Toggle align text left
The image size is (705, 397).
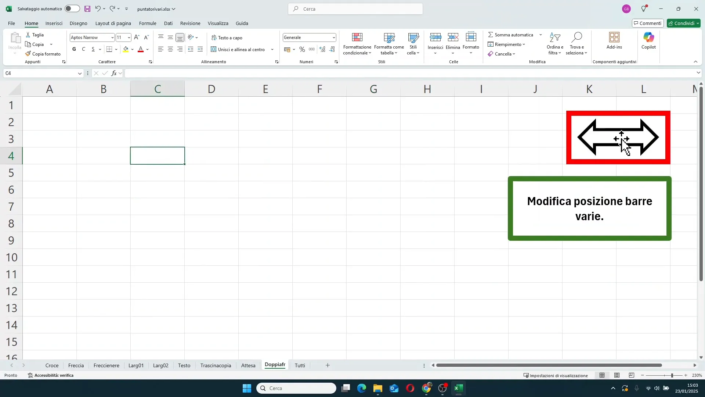coord(161,49)
